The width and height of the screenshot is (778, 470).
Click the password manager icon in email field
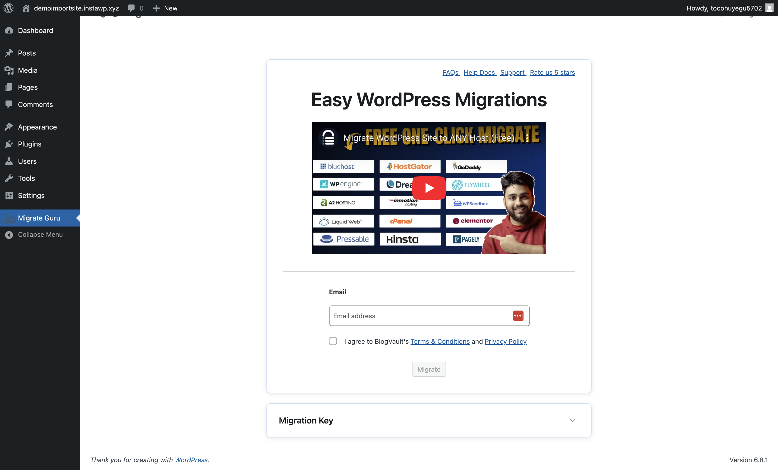(x=518, y=316)
